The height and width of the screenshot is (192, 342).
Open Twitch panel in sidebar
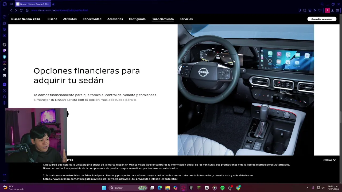5,51
